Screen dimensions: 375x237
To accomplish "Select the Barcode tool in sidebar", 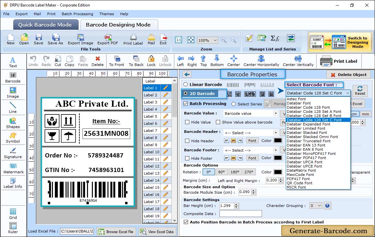I will coord(13,78).
